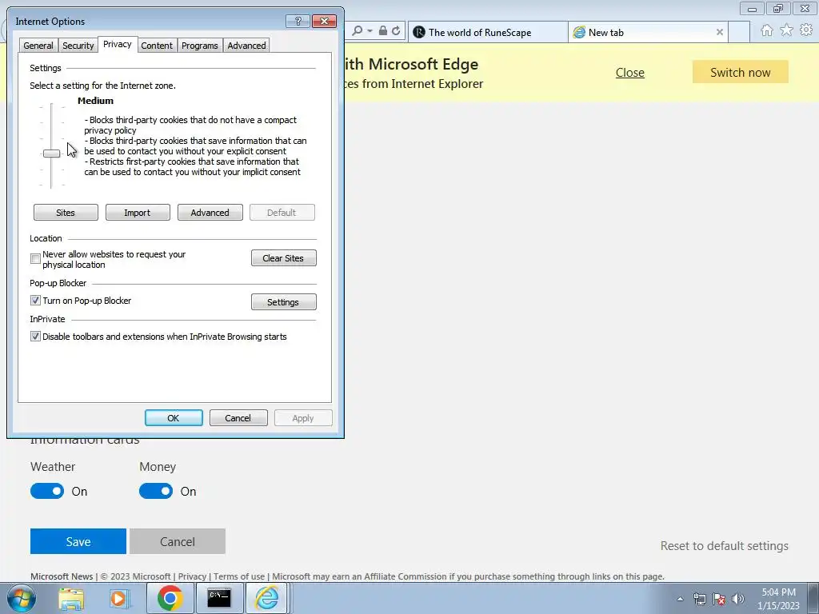Select the New tab browser tab

[648, 32]
